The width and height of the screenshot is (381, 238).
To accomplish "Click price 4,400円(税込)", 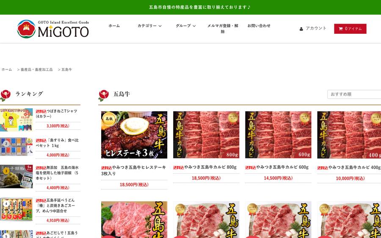I will click(x=58, y=188).
